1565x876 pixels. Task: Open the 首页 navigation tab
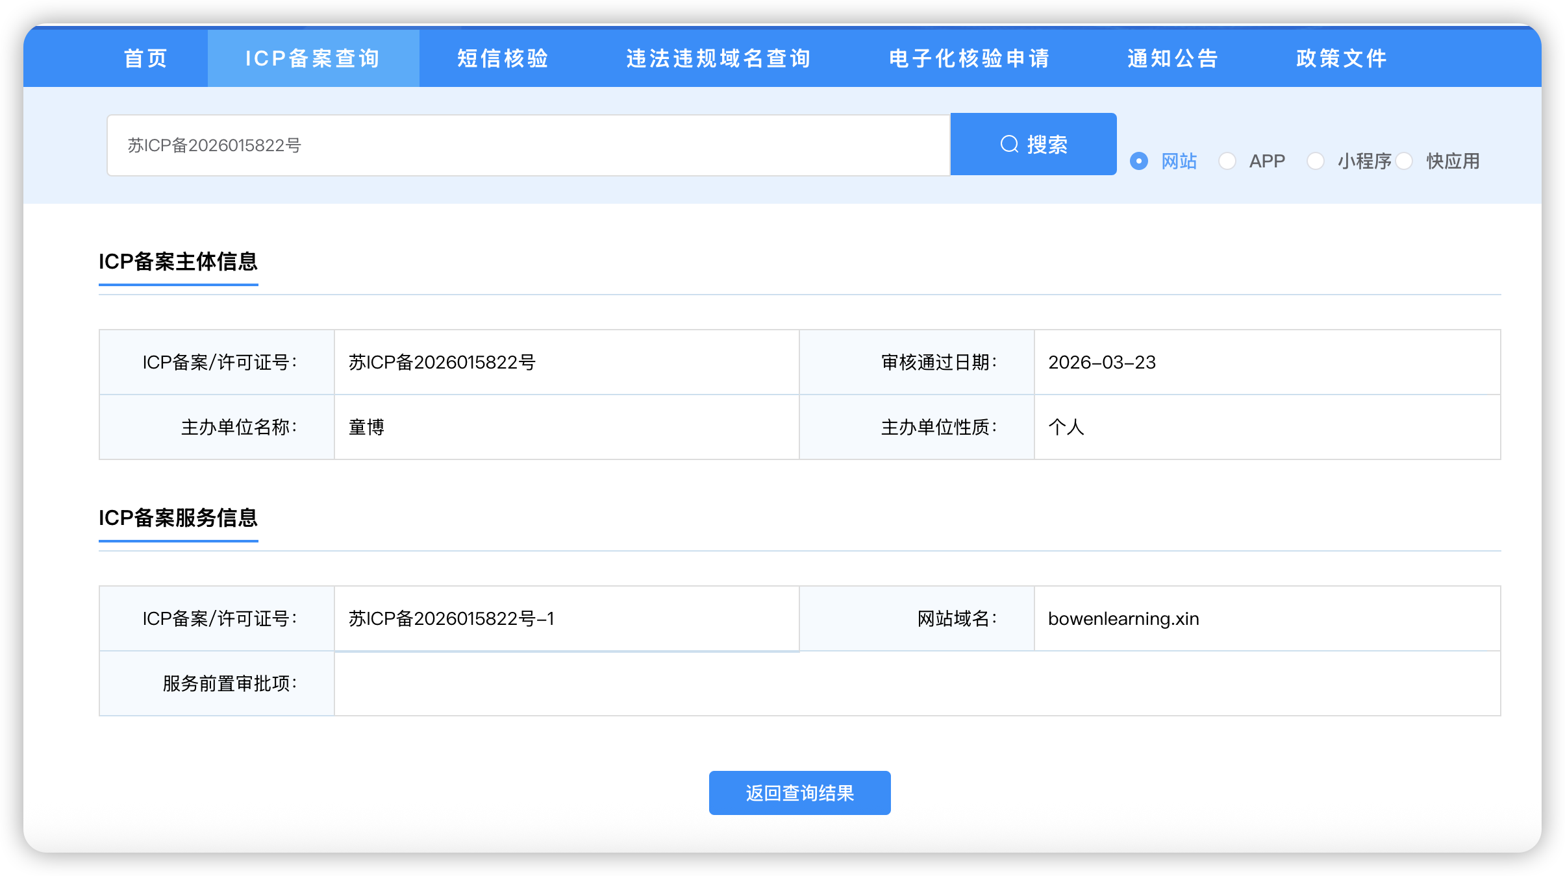point(146,58)
